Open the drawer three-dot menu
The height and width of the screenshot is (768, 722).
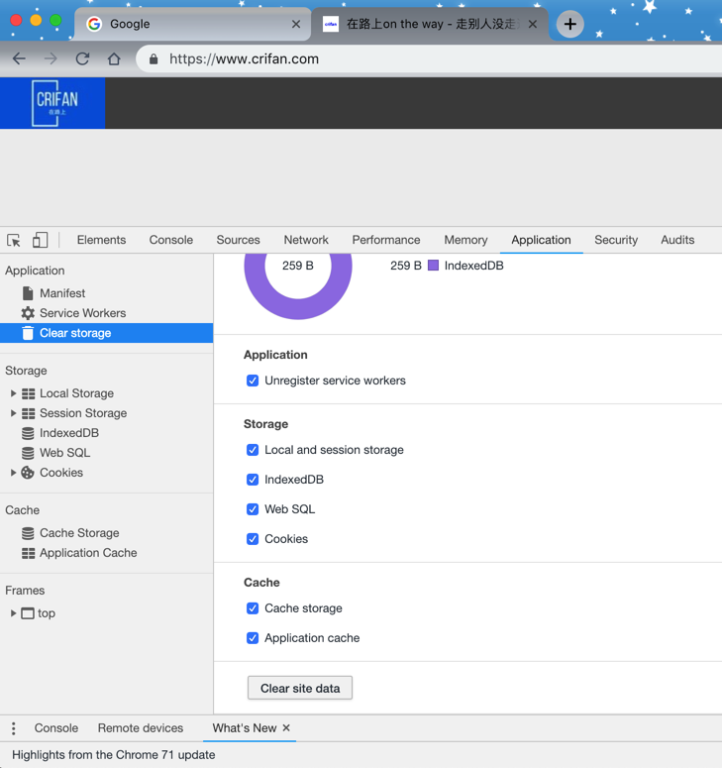click(14, 728)
